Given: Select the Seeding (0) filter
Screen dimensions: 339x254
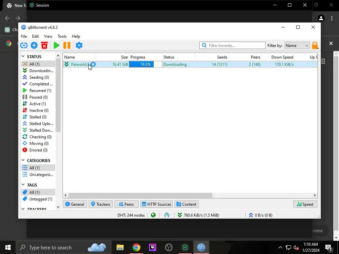Looking at the screenshot, I should coord(38,77).
